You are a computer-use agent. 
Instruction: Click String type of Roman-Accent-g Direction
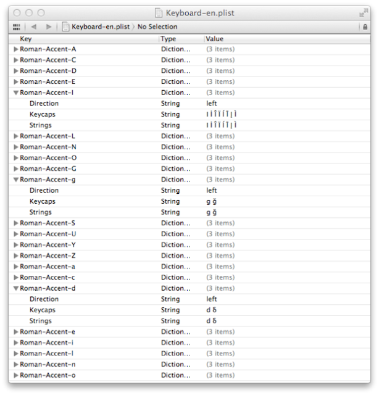[170, 191]
